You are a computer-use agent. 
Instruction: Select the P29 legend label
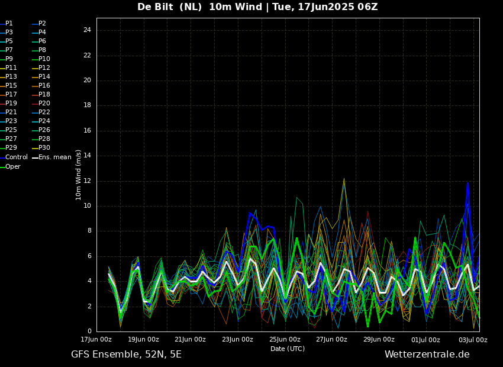pos(11,148)
